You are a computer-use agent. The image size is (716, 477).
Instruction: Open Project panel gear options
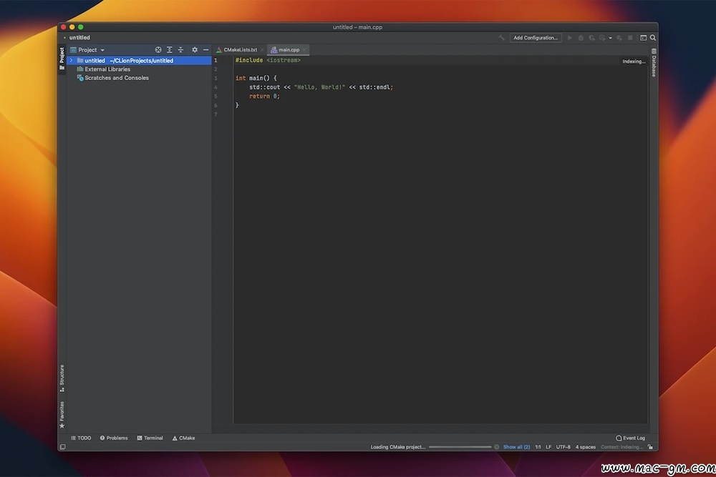(x=195, y=50)
